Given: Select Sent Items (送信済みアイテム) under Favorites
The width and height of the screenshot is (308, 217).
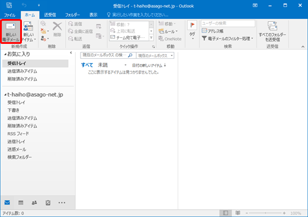Looking at the screenshot, I should tap(22, 71).
